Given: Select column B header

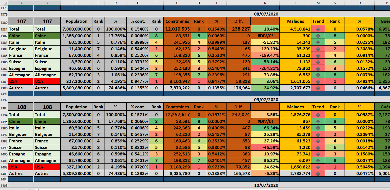Looking at the screenshot, I should coord(76,3).
